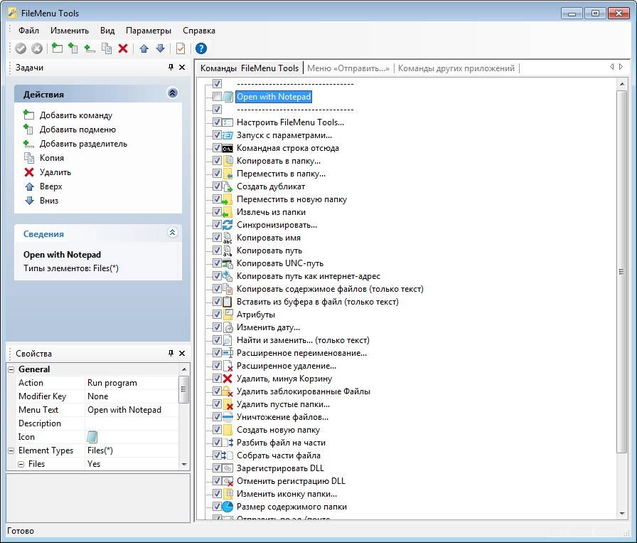Collapse the Действия section chevron
This screenshot has height=543, width=637.
pos(172,93)
